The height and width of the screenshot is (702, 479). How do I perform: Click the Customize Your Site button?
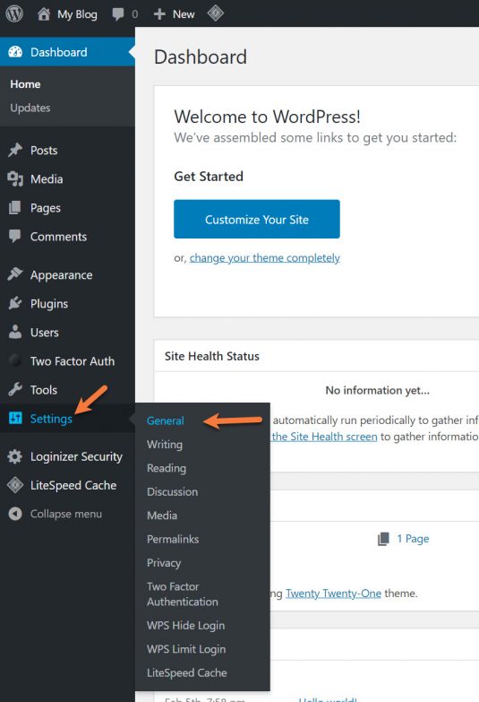(257, 220)
